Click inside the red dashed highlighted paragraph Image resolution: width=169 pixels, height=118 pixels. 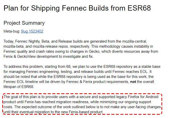[x=82, y=104]
